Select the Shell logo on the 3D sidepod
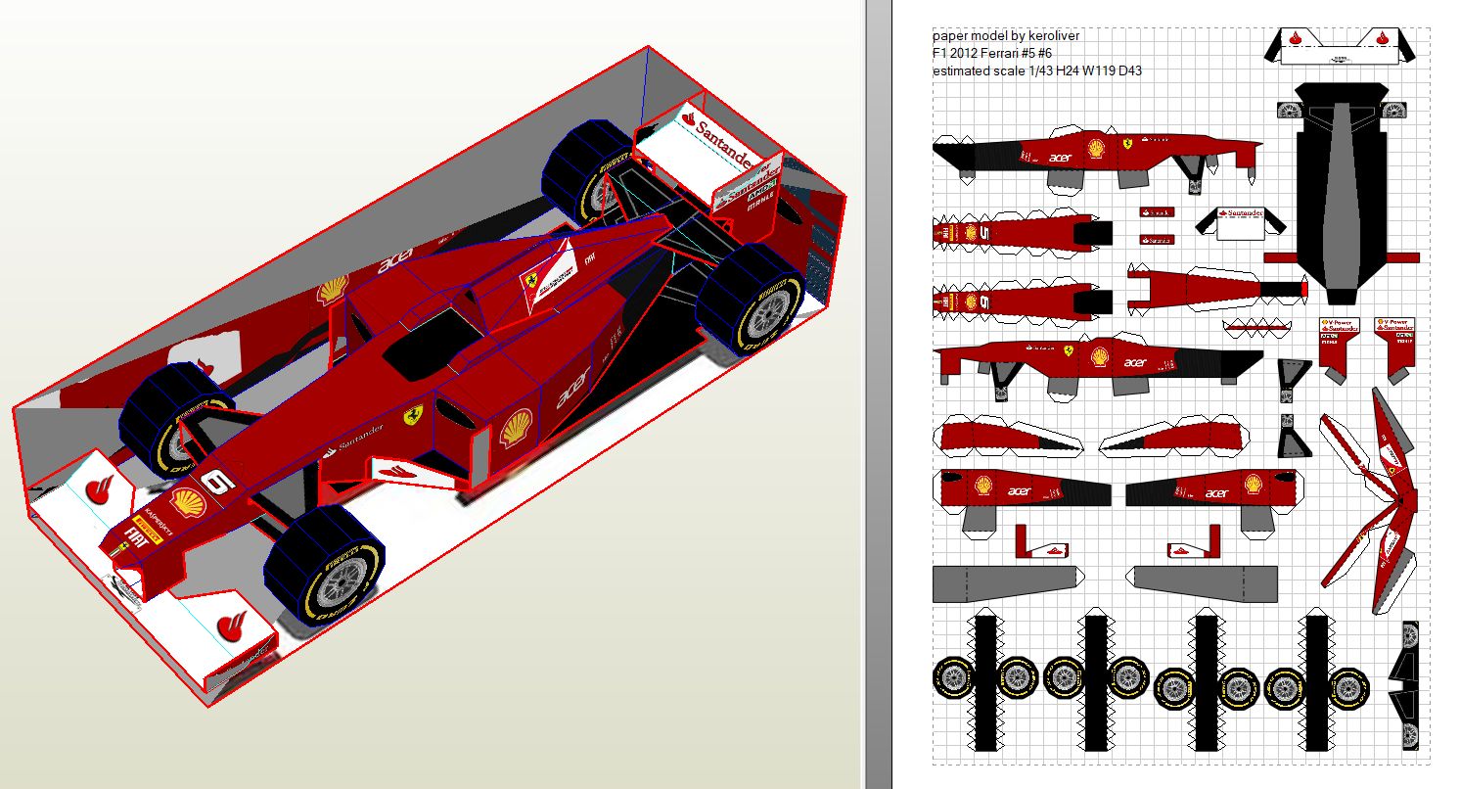 tap(515, 430)
